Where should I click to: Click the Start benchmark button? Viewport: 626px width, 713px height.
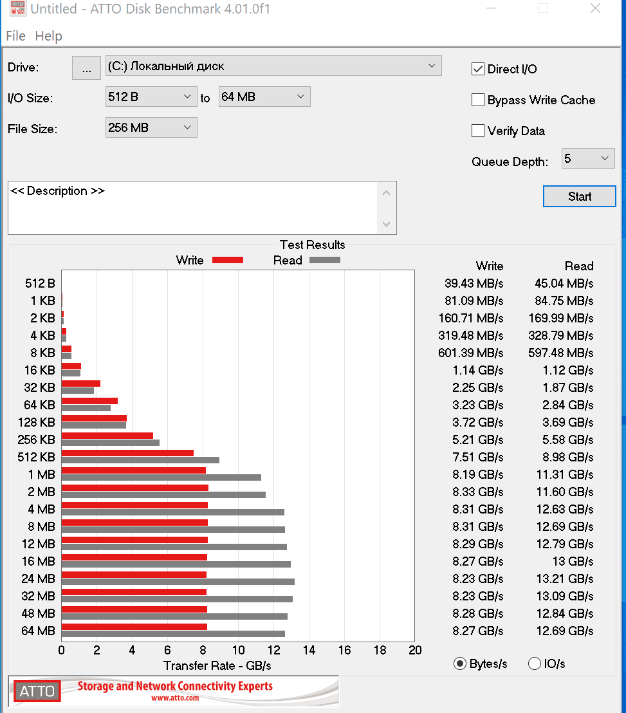click(x=580, y=196)
